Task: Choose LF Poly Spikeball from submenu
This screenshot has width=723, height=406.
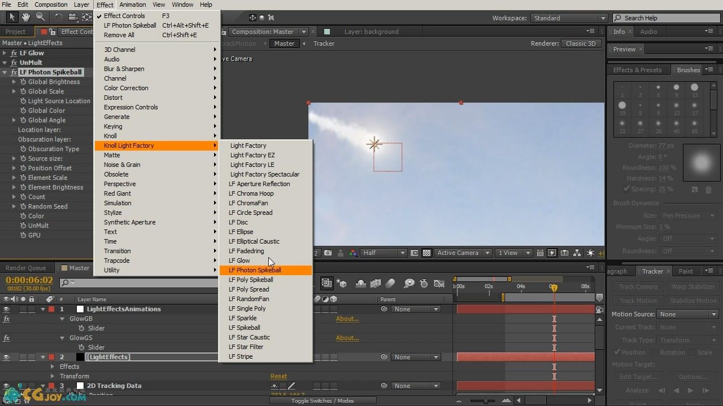Action: point(265,280)
